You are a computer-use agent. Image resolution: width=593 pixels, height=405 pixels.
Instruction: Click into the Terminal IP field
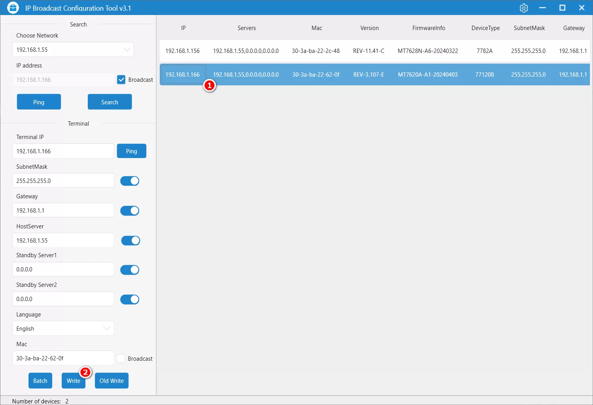(63, 151)
